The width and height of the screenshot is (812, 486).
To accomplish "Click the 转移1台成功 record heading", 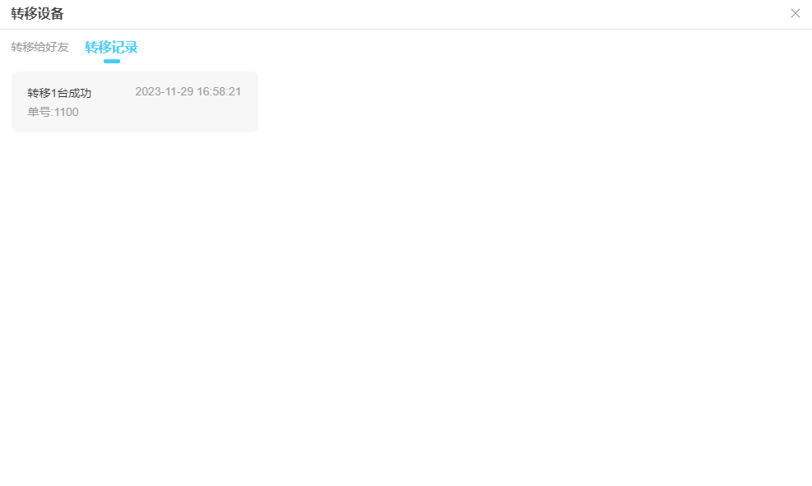I will coord(59,93).
